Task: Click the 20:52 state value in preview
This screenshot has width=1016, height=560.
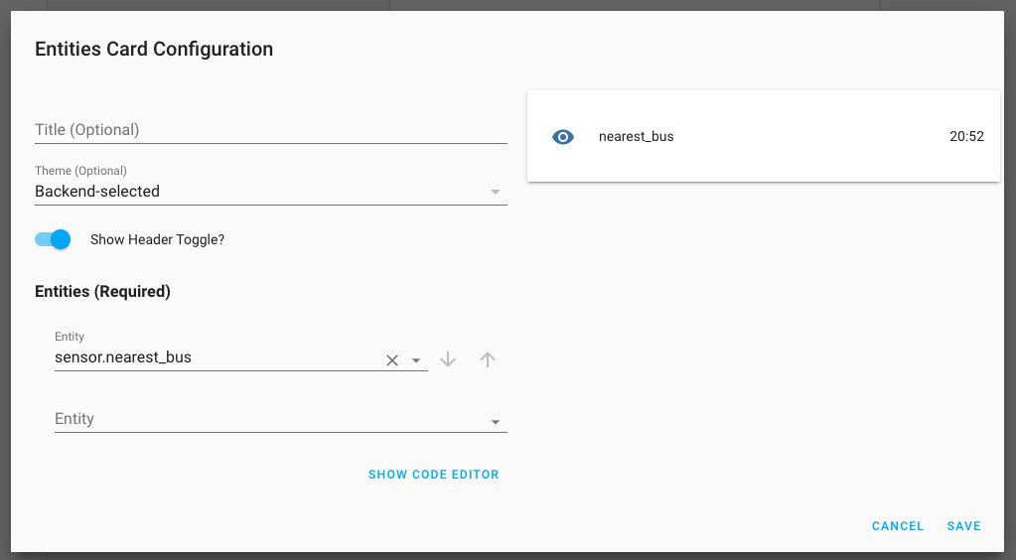Action: tap(966, 137)
